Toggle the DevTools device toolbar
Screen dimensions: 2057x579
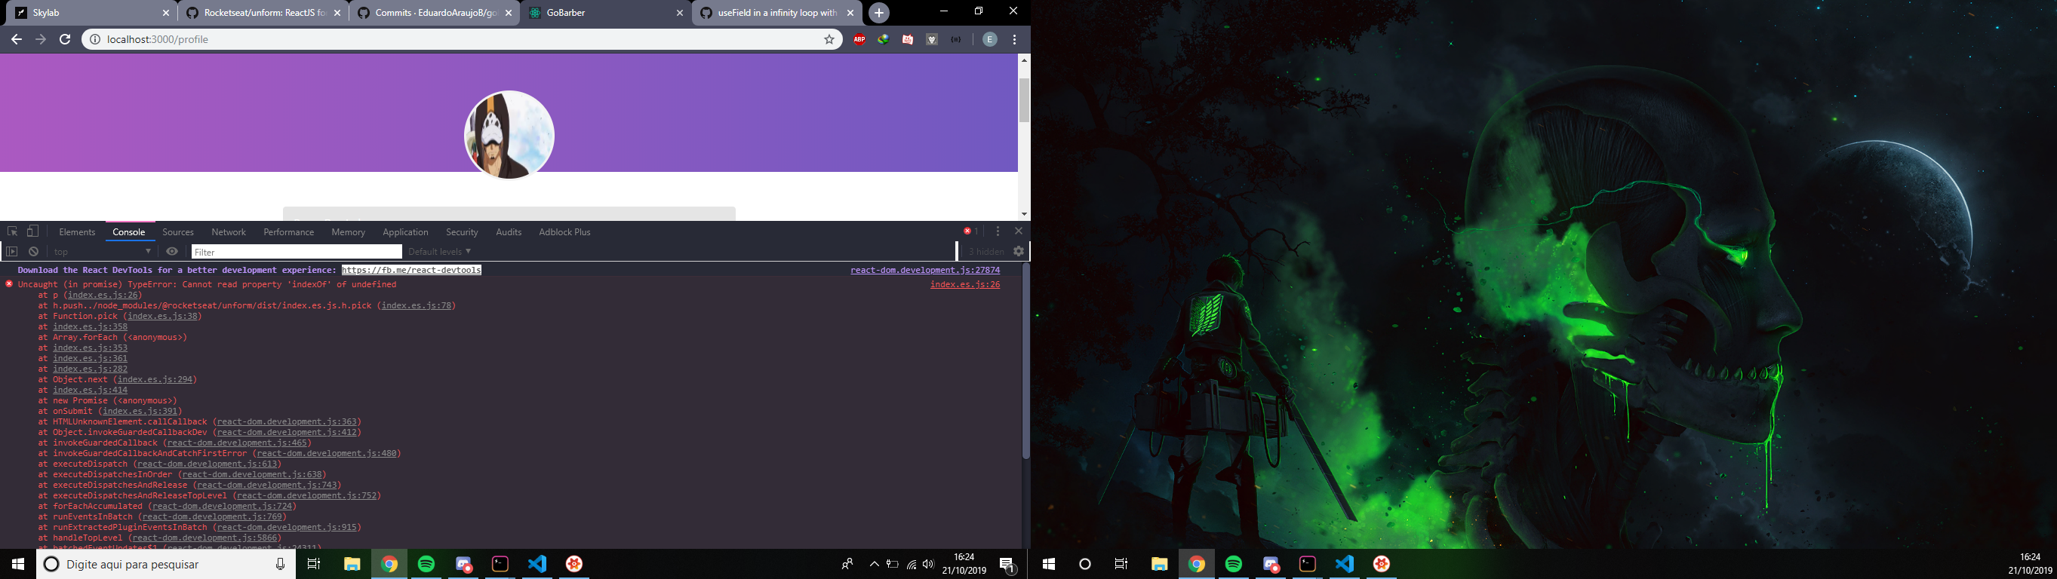(32, 231)
